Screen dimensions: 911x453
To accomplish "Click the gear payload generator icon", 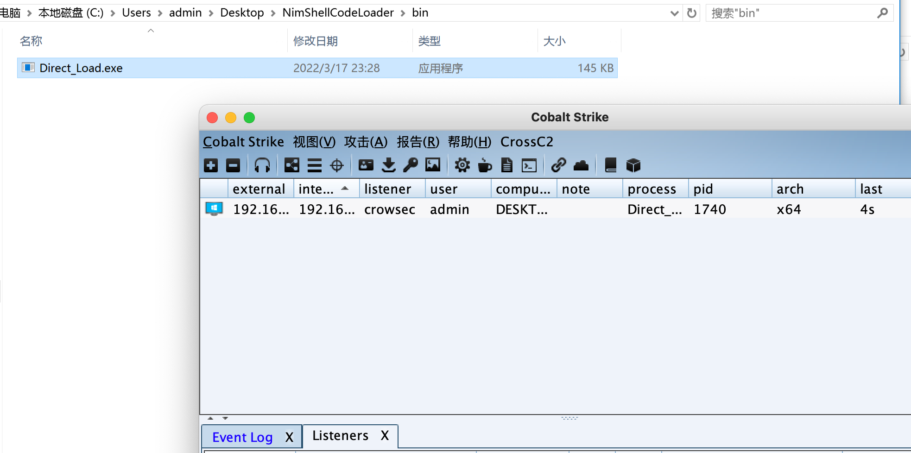I will coord(462,165).
